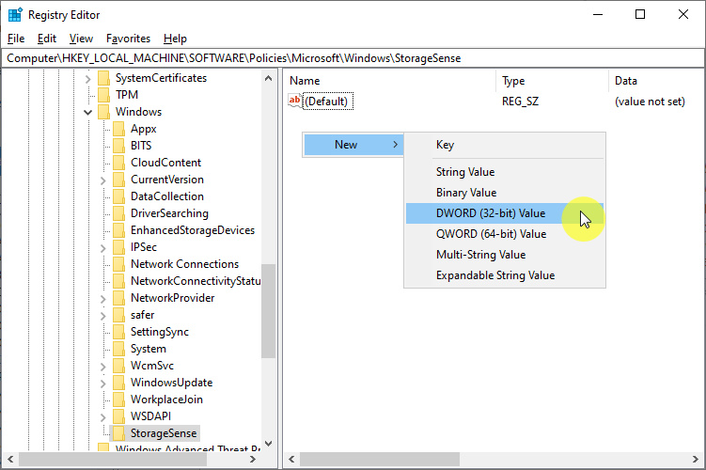Click the Name column header
This screenshot has height=470, width=706.
click(305, 81)
